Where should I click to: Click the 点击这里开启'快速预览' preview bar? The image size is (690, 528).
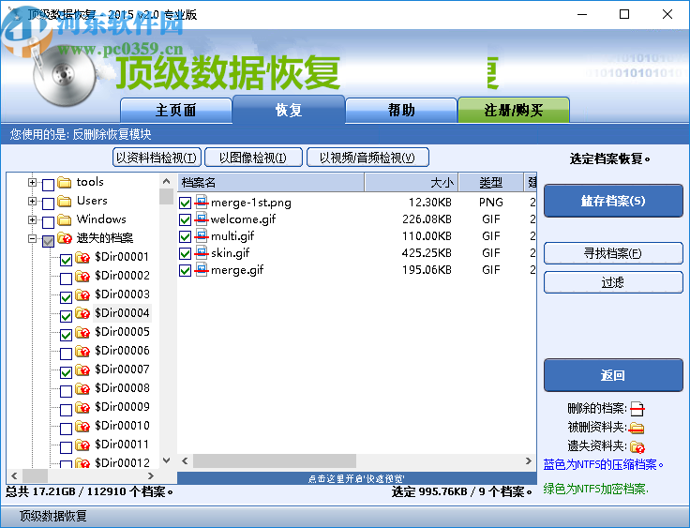click(x=356, y=478)
